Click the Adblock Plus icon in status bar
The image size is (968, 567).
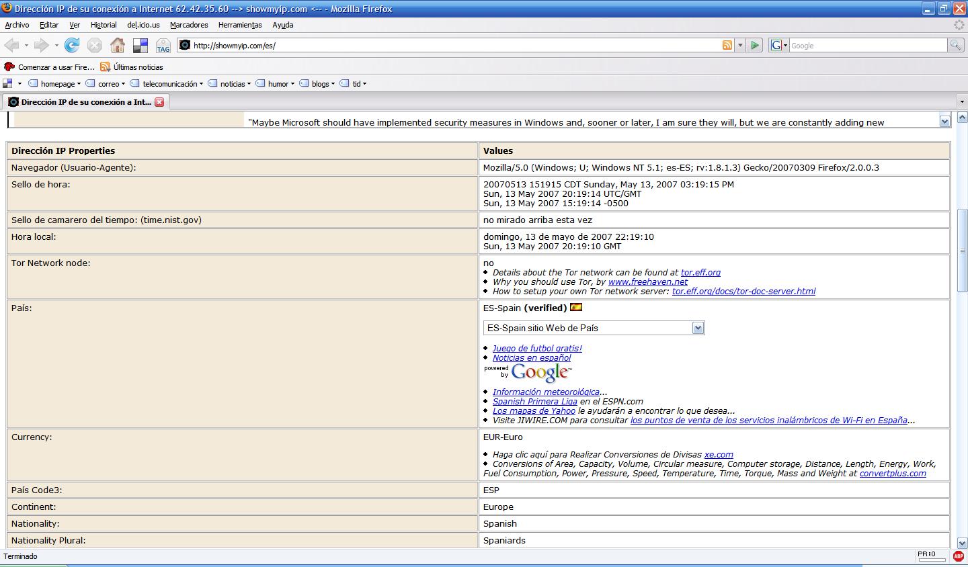[x=958, y=556]
